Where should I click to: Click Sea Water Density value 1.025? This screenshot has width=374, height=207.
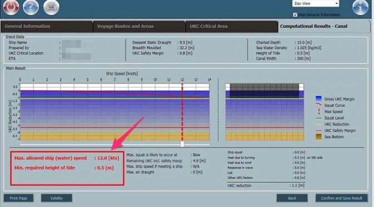coord(309,48)
